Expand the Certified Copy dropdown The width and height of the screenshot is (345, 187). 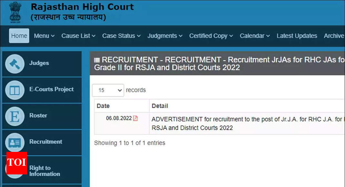coord(211,36)
